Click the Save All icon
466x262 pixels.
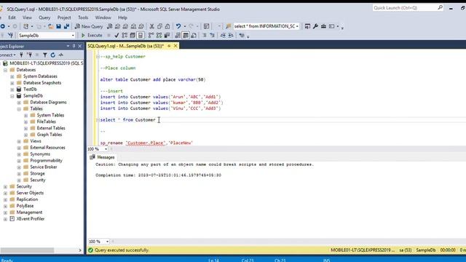[66, 26]
